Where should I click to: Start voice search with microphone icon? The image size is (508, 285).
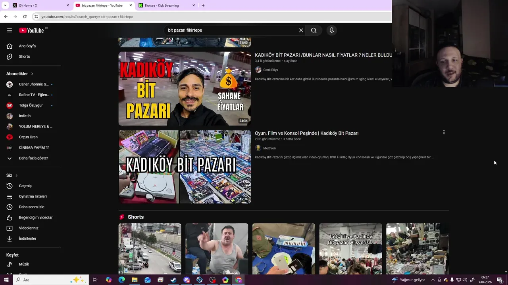[332, 30]
